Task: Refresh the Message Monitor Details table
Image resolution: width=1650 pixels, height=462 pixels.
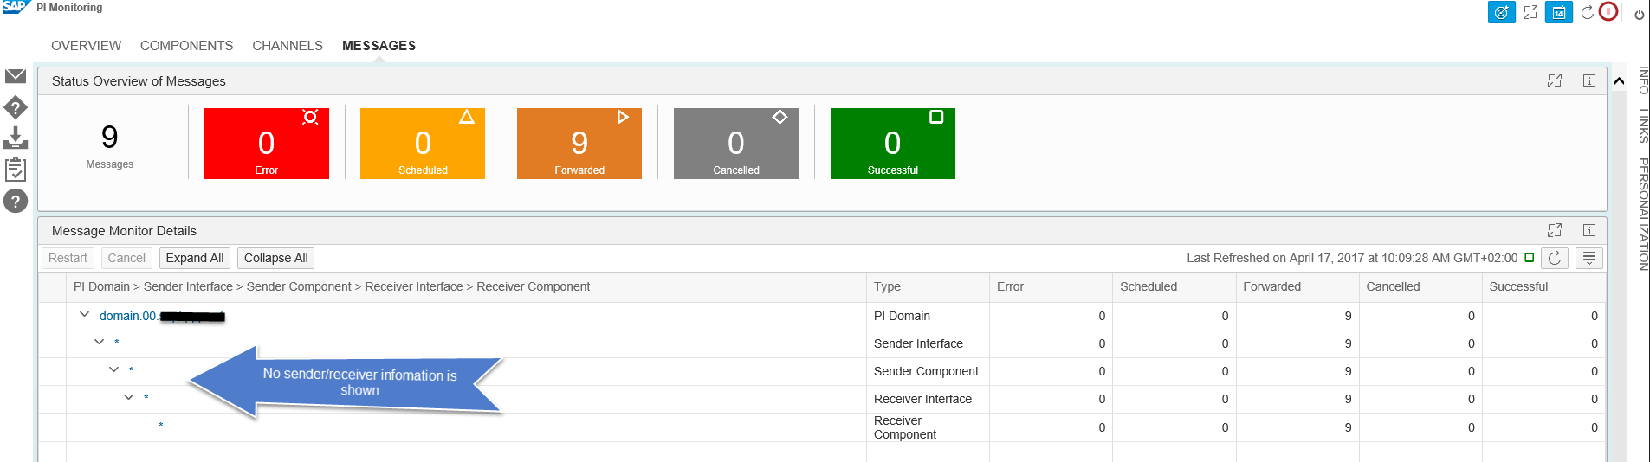Action: [1555, 258]
